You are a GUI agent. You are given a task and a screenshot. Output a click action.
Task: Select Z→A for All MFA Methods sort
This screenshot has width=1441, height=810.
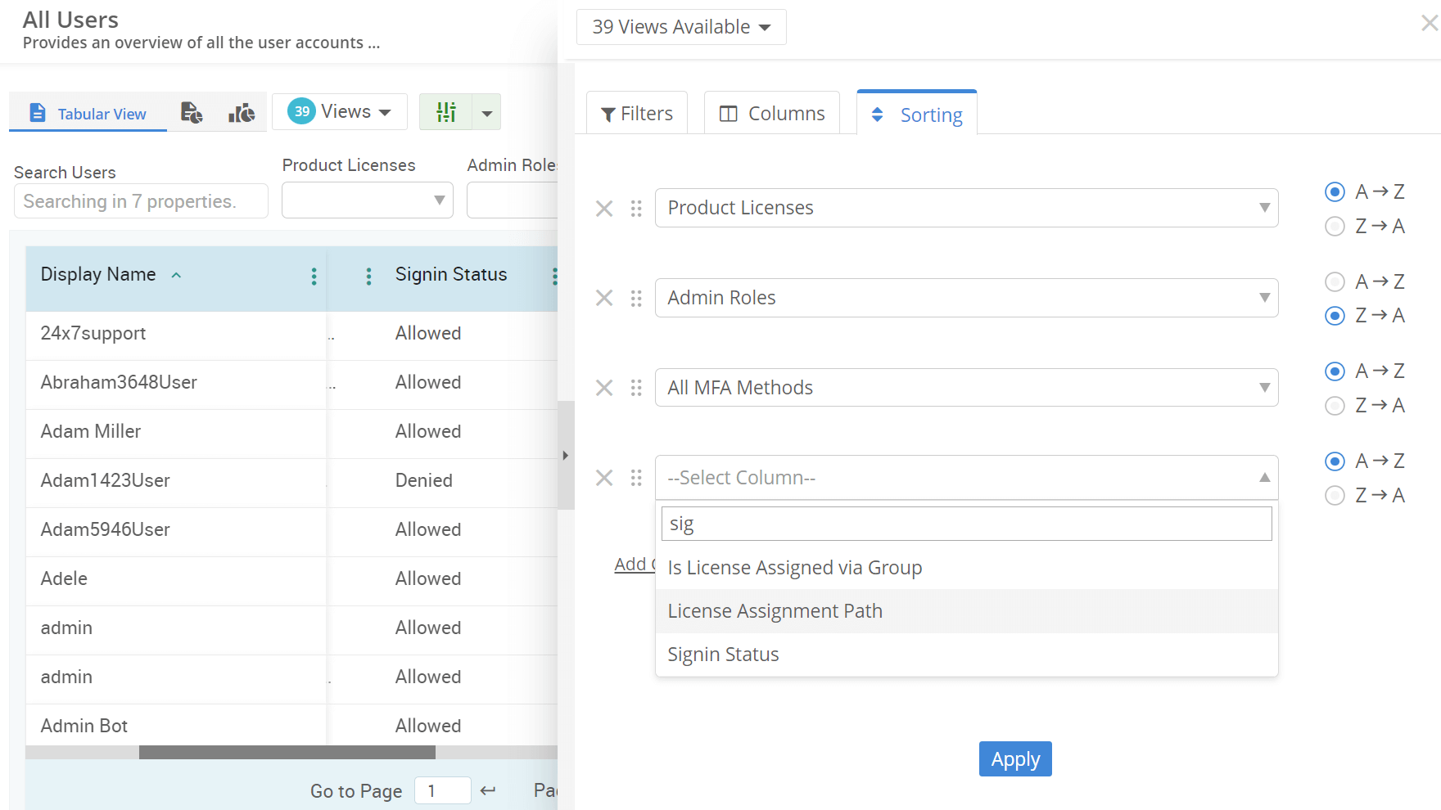pyautogui.click(x=1335, y=406)
